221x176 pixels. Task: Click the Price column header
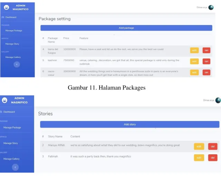pyautogui.click(x=66, y=38)
